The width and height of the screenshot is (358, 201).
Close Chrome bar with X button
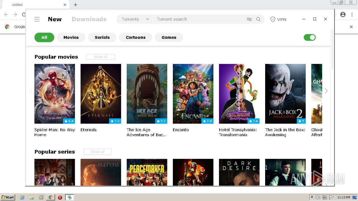tap(351, 27)
